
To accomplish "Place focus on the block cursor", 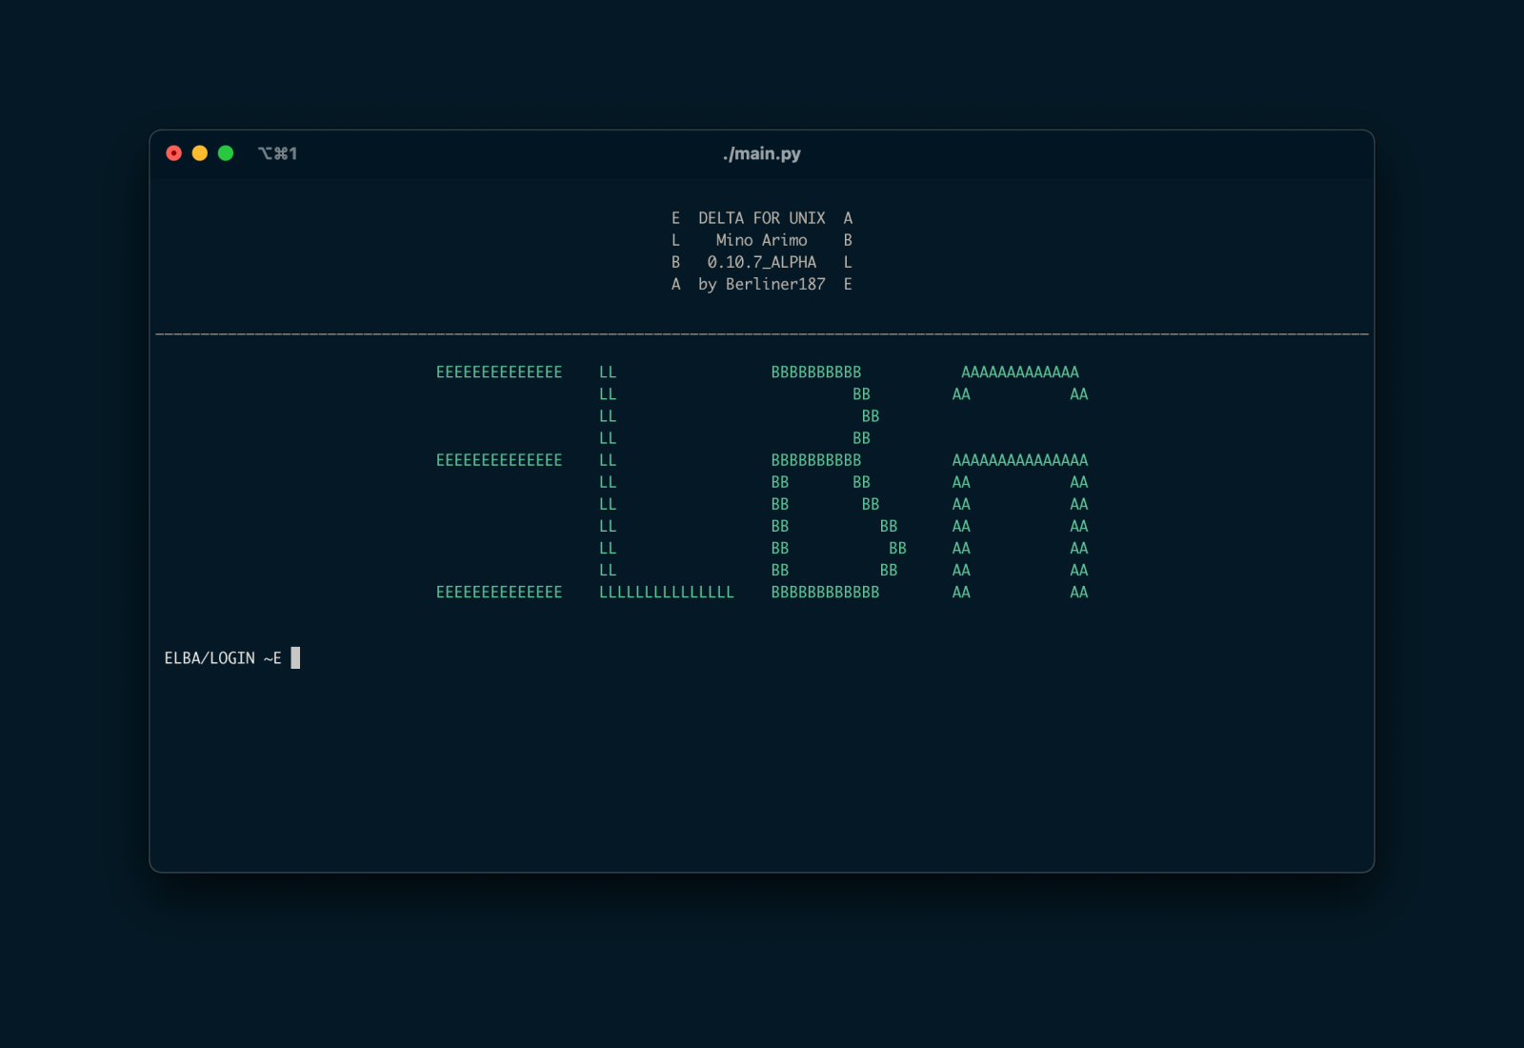I will (x=295, y=658).
